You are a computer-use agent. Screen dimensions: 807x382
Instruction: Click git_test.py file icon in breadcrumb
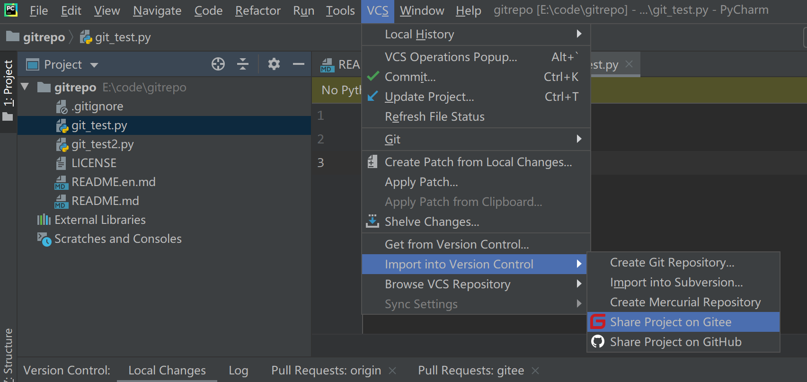tap(86, 37)
